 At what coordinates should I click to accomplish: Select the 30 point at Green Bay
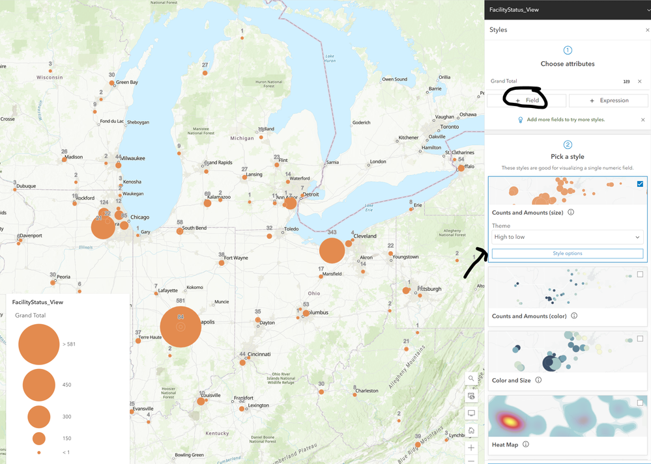pyautogui.click(x=111, y=83)
